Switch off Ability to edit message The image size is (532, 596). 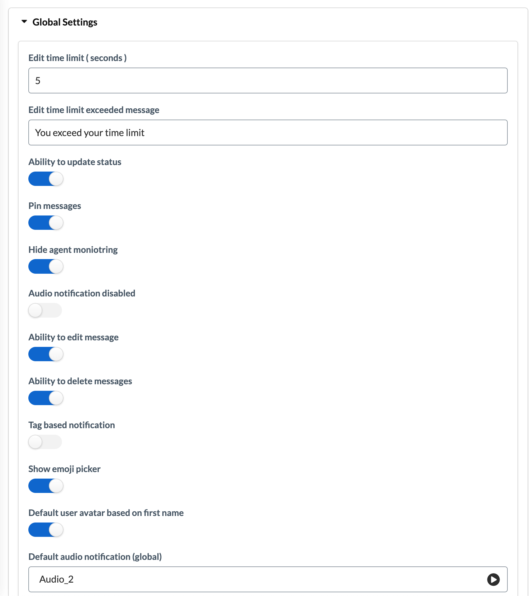(x=46, y=354)
